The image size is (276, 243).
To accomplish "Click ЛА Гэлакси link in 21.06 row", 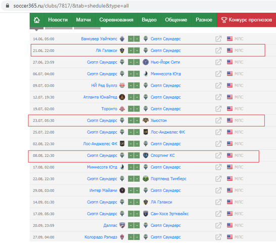I will point(106,51).
